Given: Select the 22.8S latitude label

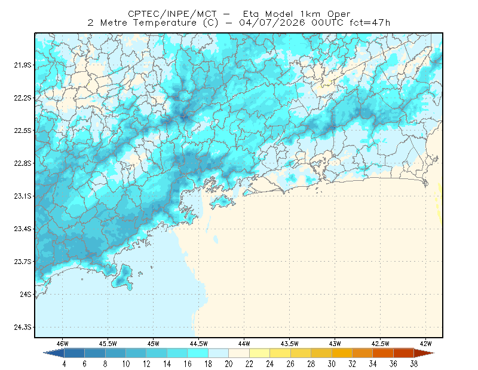Looking at the screenshot, I should (x=23, y=163).
